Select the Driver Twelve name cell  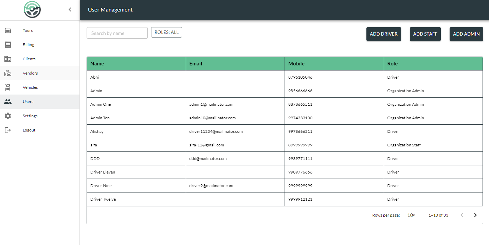point(136,199)
